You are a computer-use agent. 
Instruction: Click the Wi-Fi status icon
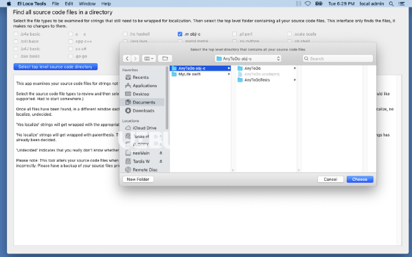tap(308, 3)
